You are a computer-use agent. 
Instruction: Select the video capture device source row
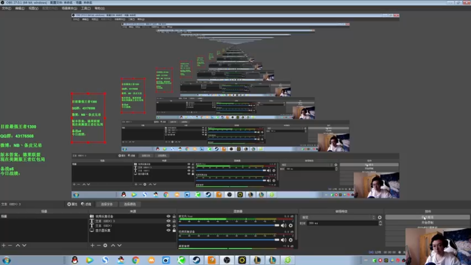pyautogui.click(x=132, y=216)
